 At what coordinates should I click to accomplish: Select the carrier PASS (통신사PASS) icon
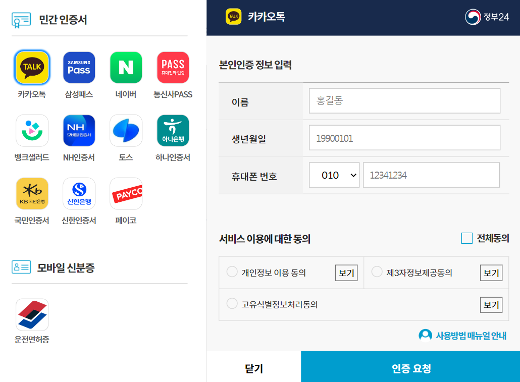[173, 67]
